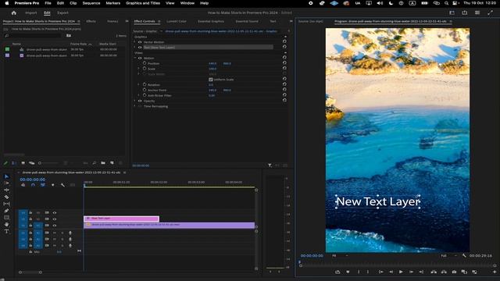This screenshot has height=281, width=500.
Task: Expand the Opacity effect group
Action: tap(135, 101)
